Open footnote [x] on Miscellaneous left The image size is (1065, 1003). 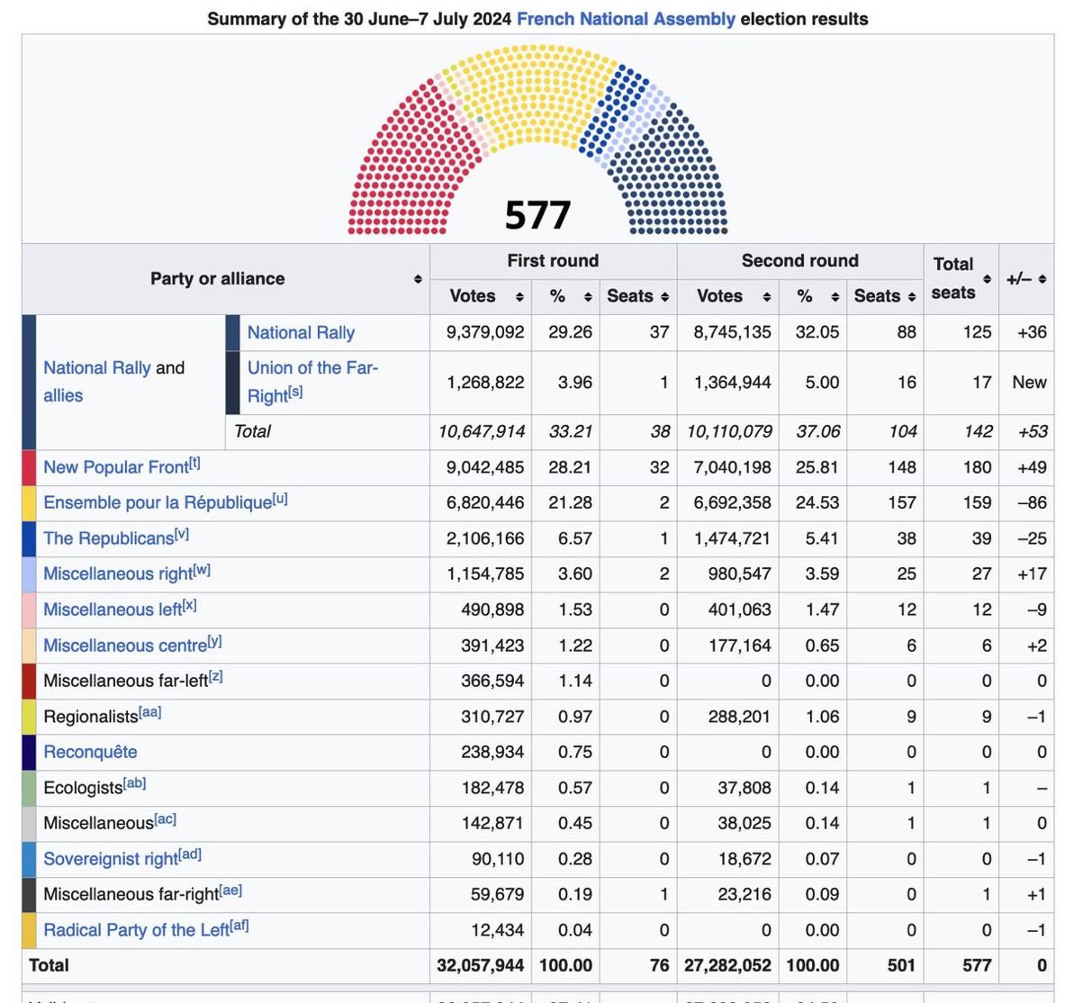click(189, 606)
